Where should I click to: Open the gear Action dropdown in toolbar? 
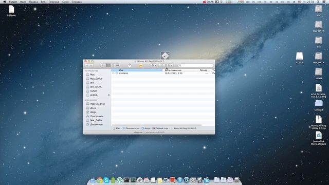154,65
